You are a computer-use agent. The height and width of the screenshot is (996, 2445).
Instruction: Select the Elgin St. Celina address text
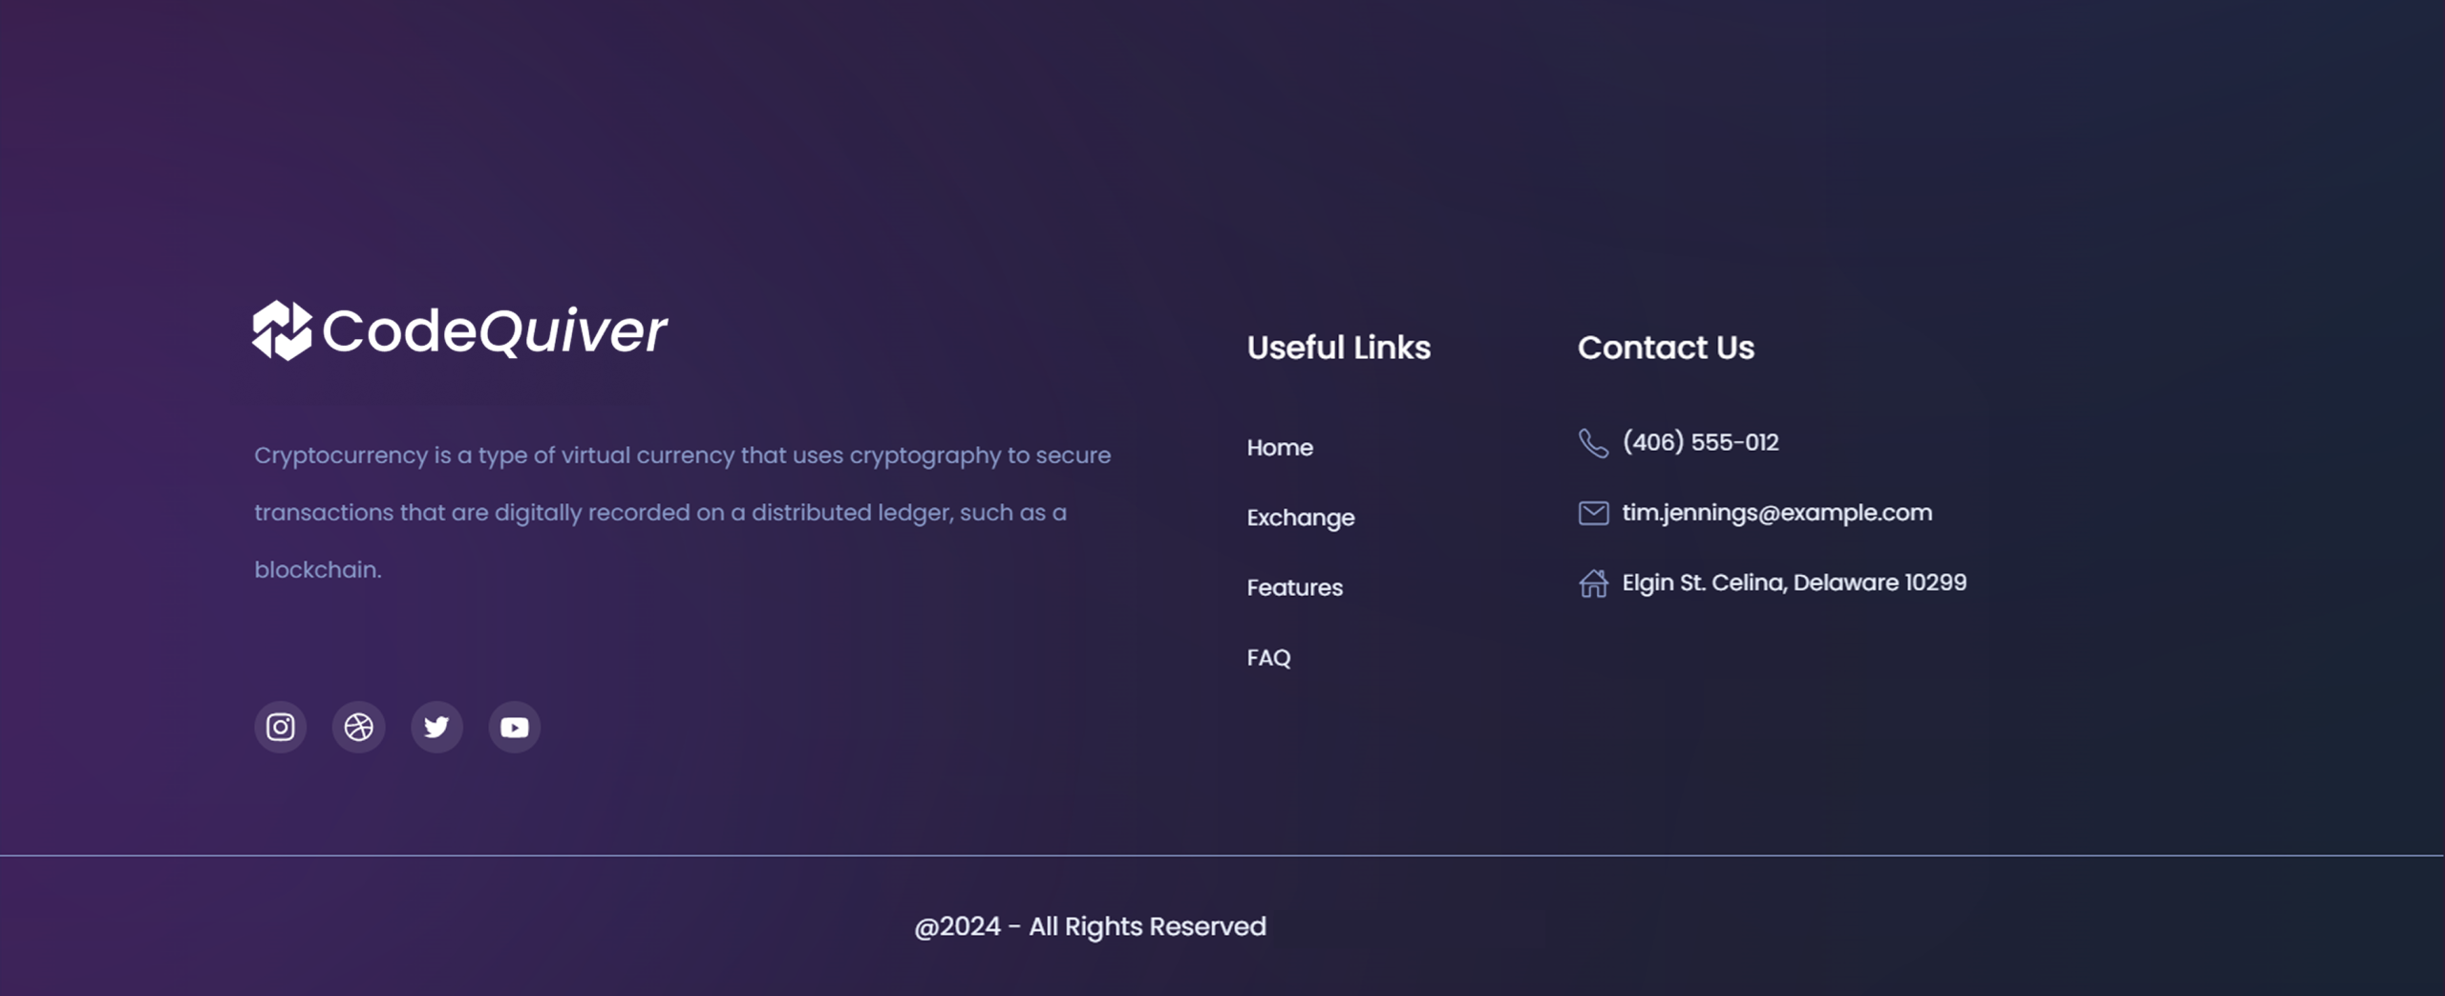[1794, 583]
